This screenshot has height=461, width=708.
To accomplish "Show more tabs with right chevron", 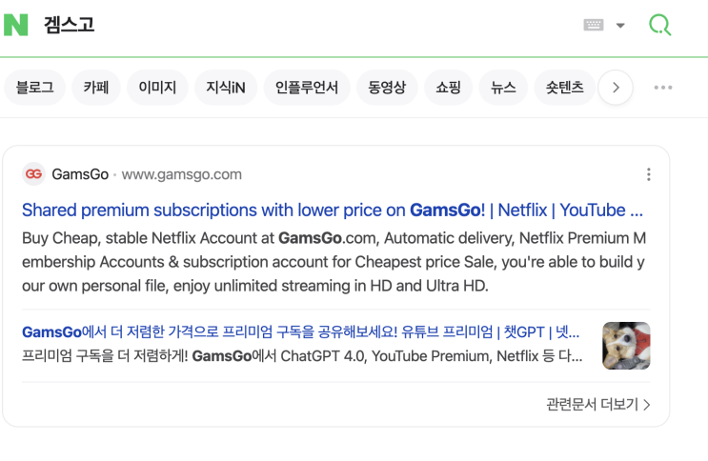I will pos(616,88).
